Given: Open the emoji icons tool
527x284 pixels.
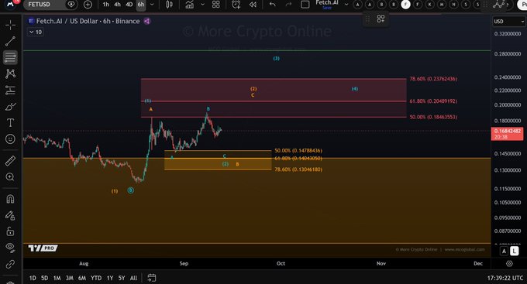Looking at the screenshot, I should pos(10,139).
